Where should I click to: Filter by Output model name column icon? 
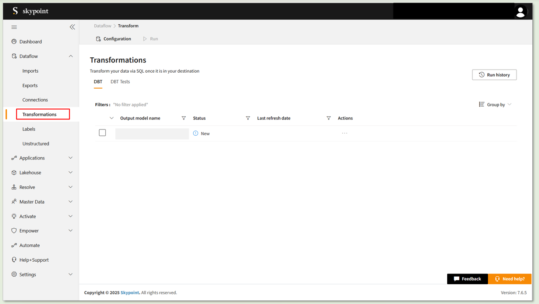click(x=184, y=118)
